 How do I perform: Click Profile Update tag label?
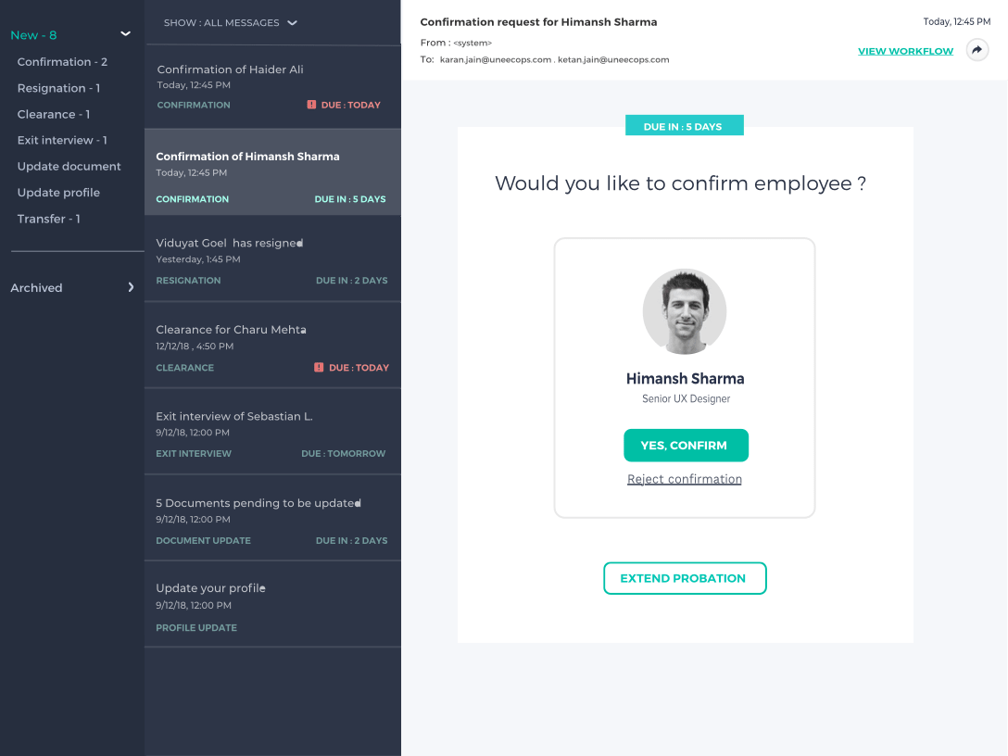coord(196,627)
